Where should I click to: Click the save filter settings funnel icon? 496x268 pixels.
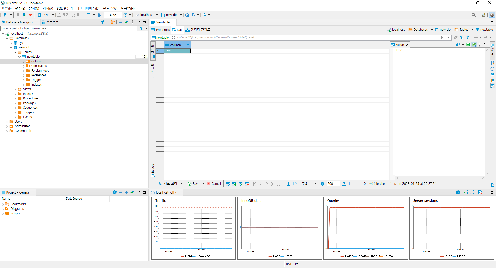click(x=462, y=37)
